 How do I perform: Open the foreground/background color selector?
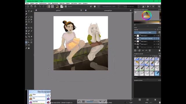[x=57, y=6]
